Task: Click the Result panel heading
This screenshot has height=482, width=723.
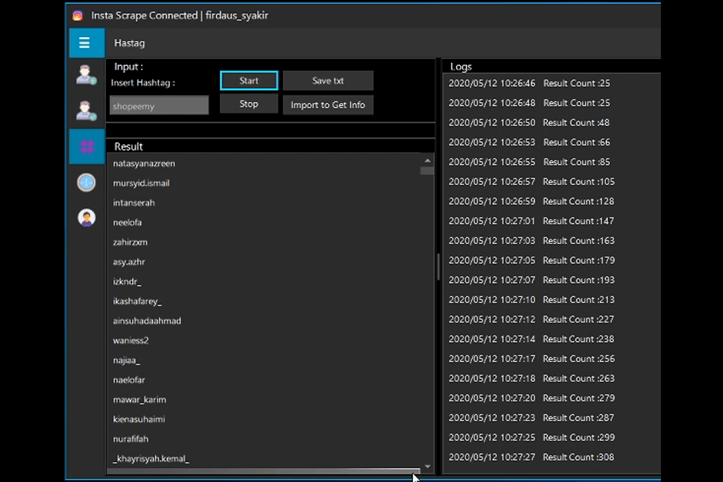Action: coord(128,146)
